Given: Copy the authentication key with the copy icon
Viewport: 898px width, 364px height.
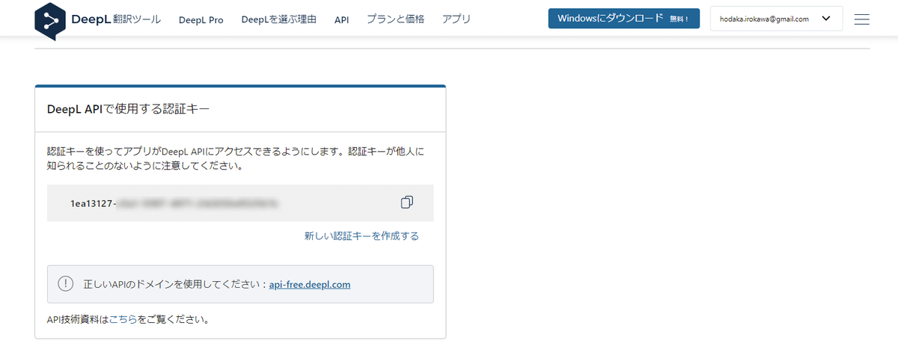Looking at the screenshot, I should [x=407, y=203].
